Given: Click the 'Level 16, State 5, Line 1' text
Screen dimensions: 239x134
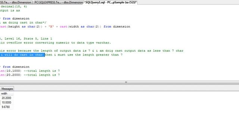Looking at the screenshot, I should pyautogui.click(x=28, y=39).
